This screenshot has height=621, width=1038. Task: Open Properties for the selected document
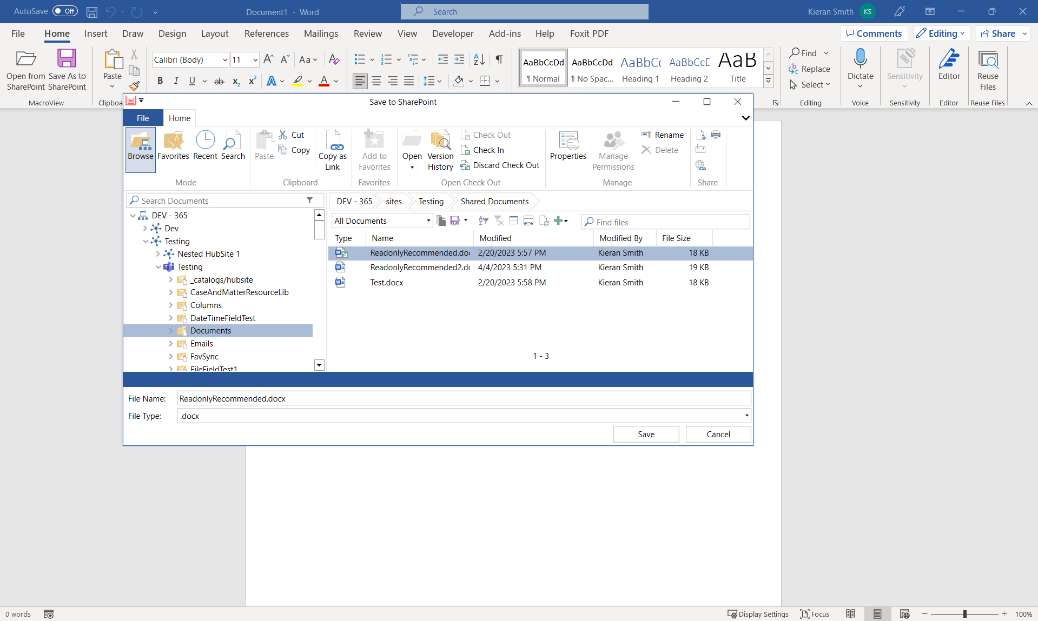pos(568,146)
